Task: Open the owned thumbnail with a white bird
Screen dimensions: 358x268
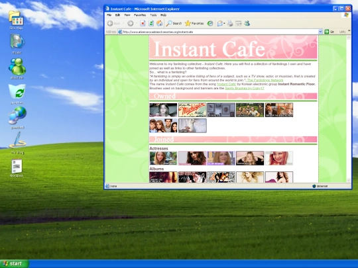Action: [x=192, y=126]
